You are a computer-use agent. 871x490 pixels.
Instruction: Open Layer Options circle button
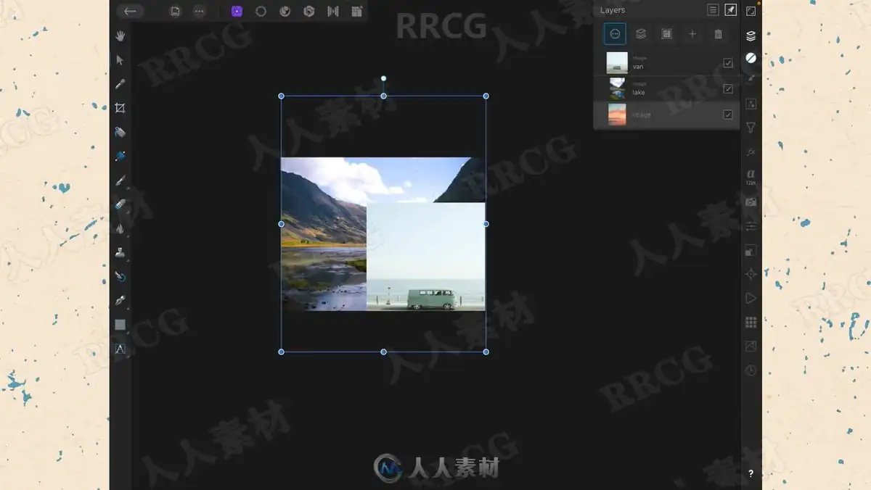click(x=615, y=34)
